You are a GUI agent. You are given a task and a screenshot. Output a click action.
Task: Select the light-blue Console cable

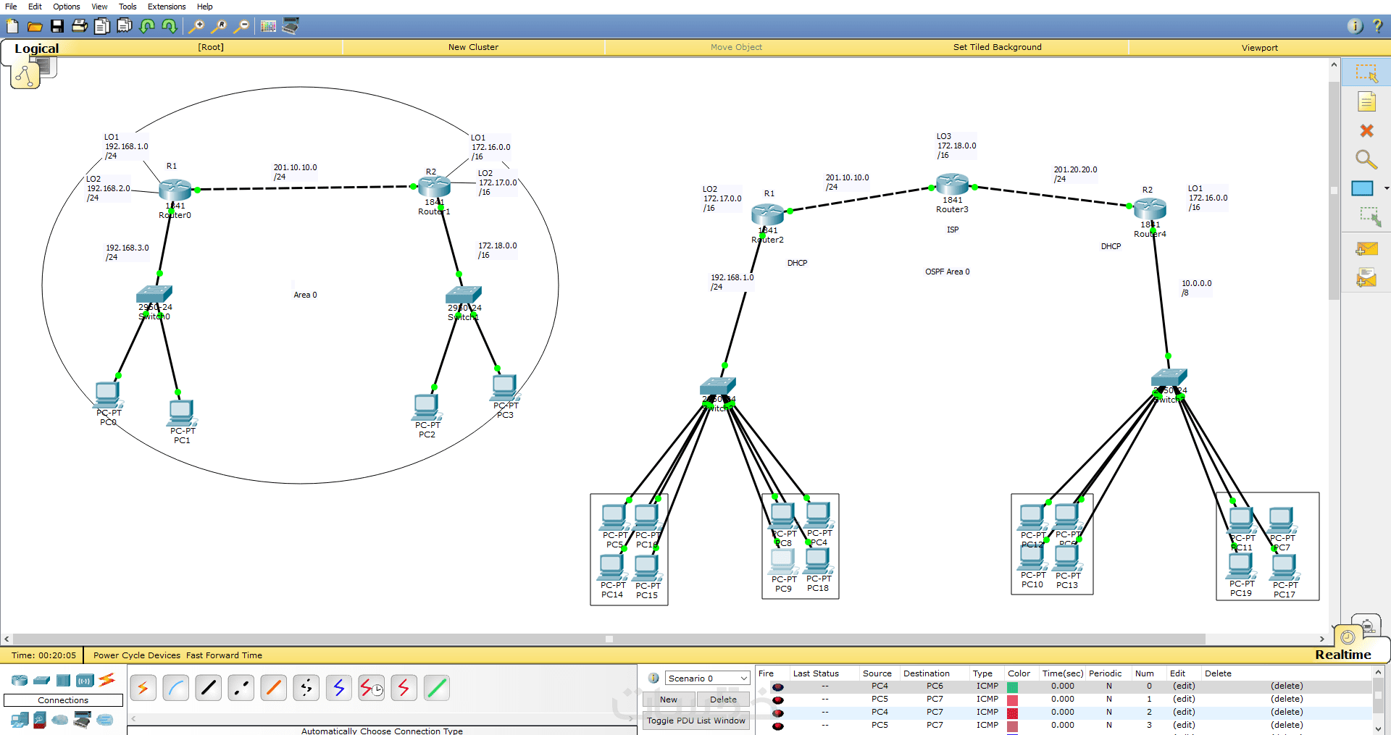[176, 688]
